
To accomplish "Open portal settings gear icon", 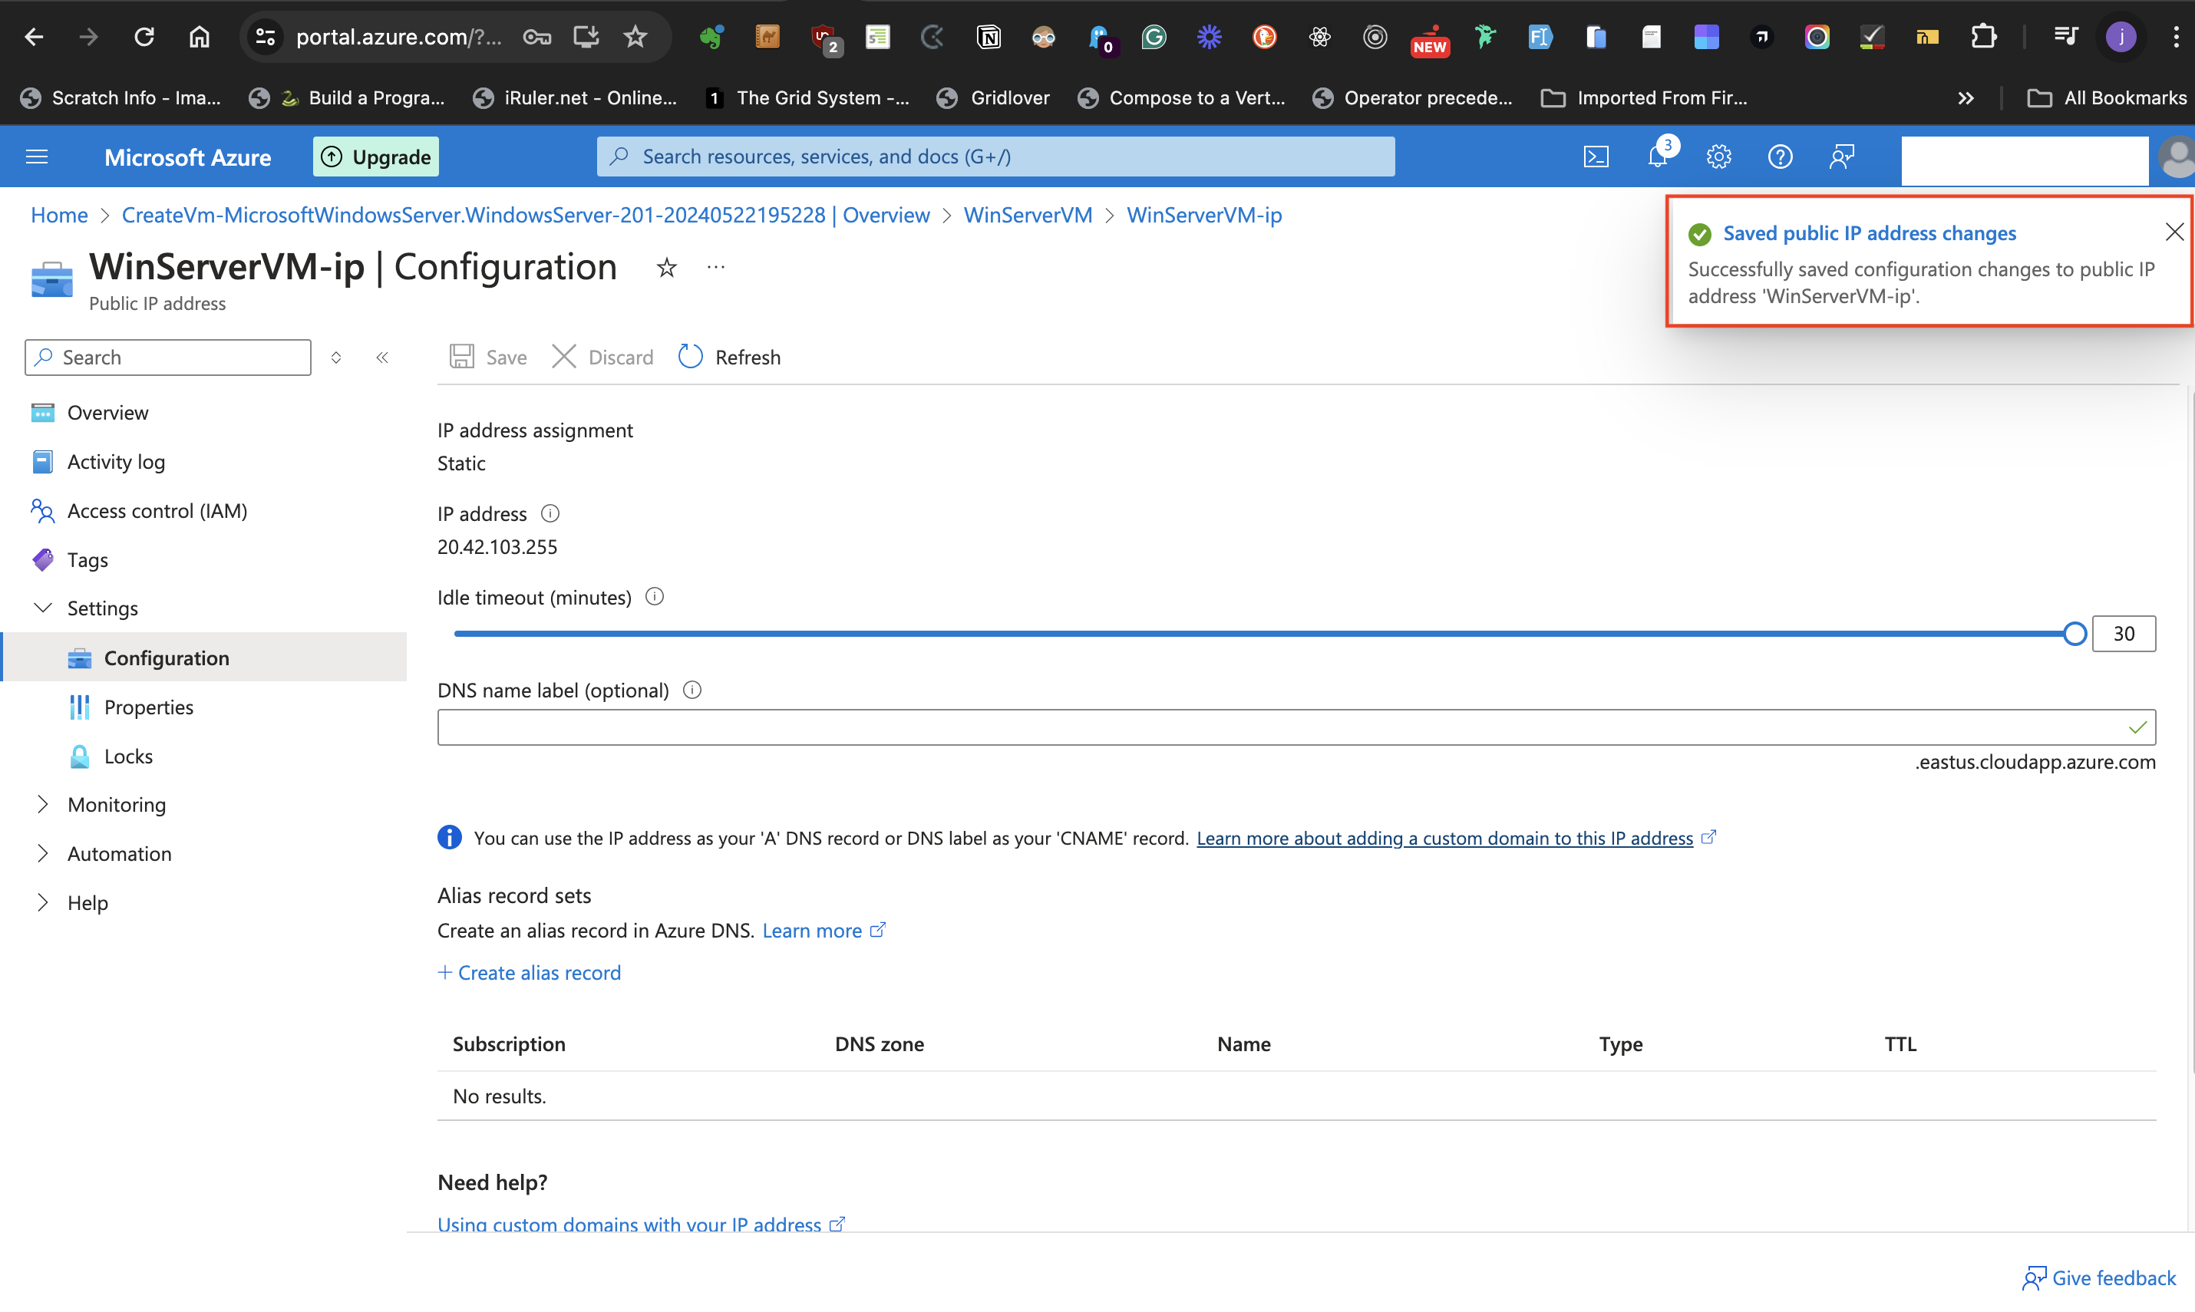I will click(1718, 157).
